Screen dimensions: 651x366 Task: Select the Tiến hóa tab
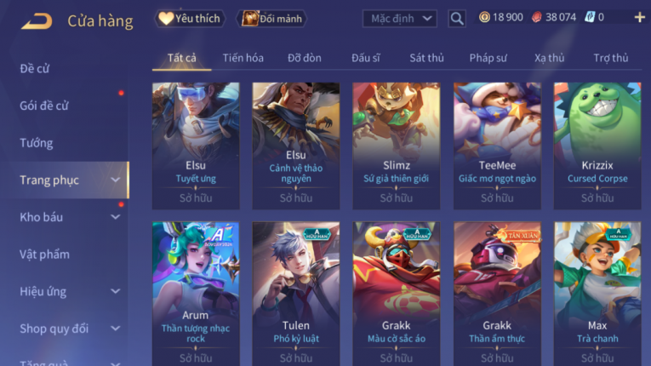243,58
